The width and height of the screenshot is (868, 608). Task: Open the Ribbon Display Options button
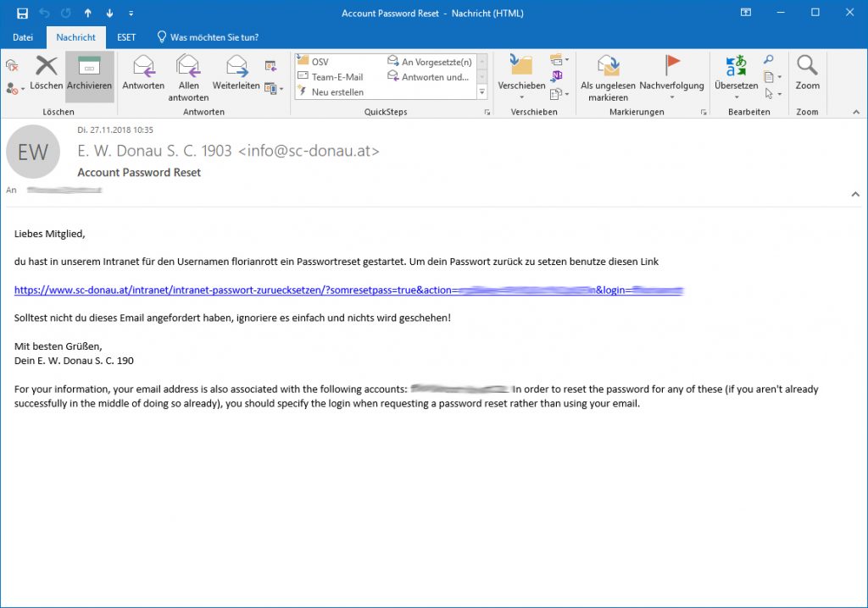(x=746, y=13)
